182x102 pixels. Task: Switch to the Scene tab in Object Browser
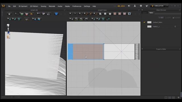pyautogui.click(x=145, y=13)
